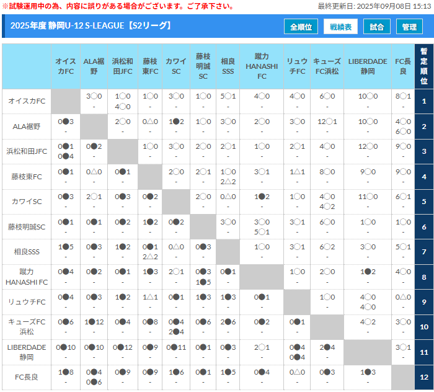Click rank number 1 cell
Screen dimensions: 434x392
tap(423, 101)
